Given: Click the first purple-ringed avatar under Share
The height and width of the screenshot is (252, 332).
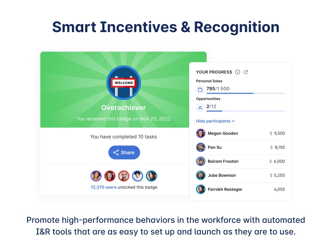Looking at the screenshot, I should click(96, 176).
